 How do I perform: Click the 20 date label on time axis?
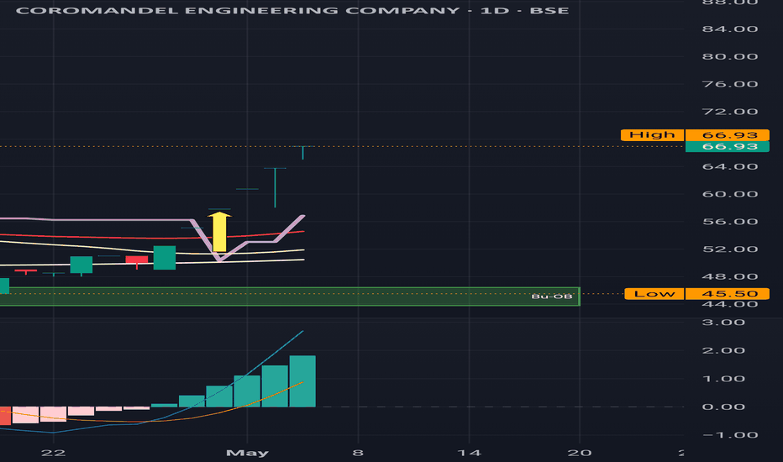click(580, 453)
